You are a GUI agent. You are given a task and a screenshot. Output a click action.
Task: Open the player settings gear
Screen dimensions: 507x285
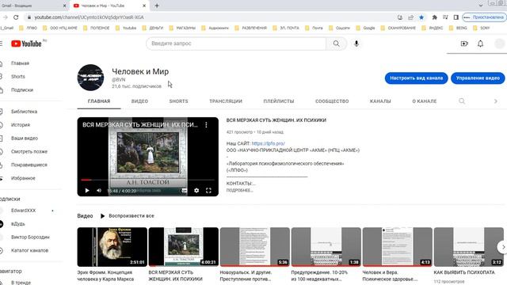[196, 191]
